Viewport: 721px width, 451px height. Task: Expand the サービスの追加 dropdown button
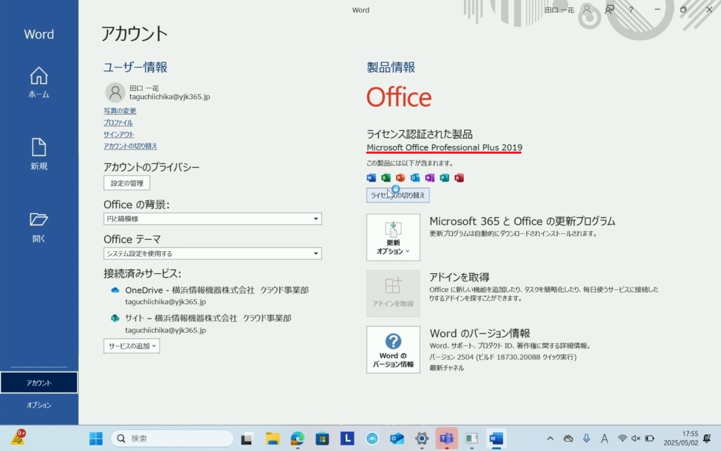pos(132,346)
